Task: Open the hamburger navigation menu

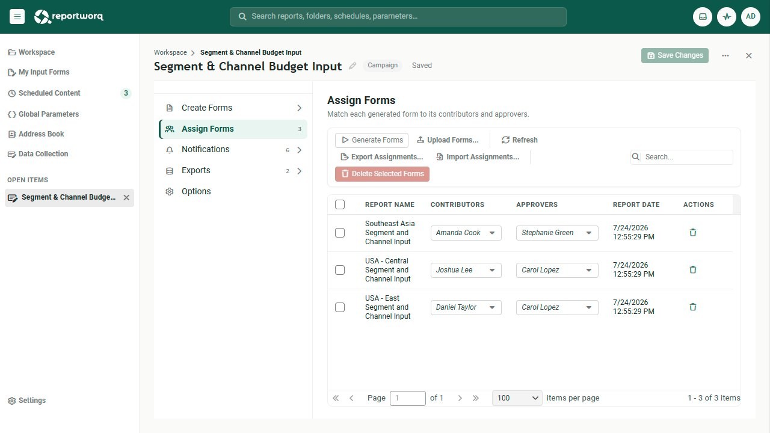Action: (17, 17)
